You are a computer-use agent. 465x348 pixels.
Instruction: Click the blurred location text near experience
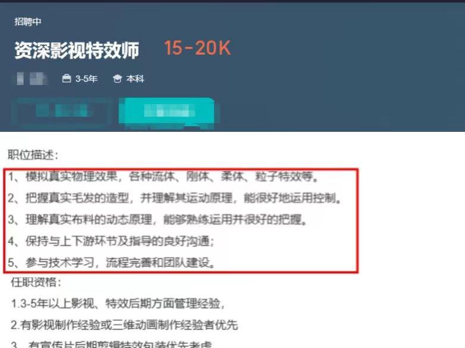click(32, 79)
